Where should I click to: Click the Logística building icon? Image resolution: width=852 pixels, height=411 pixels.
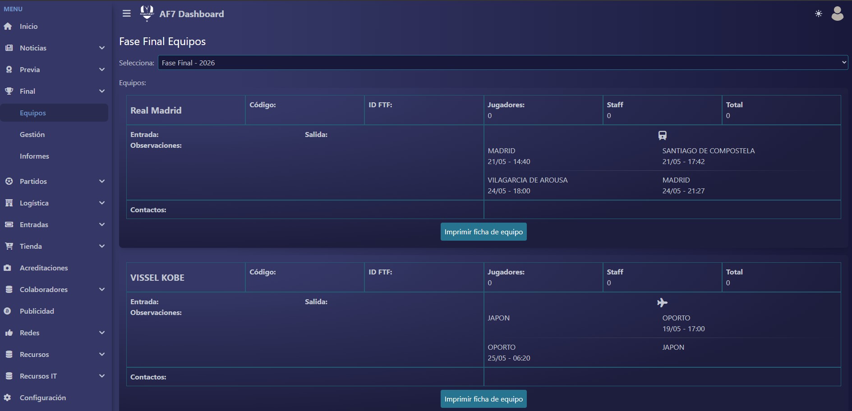[9, 203]
